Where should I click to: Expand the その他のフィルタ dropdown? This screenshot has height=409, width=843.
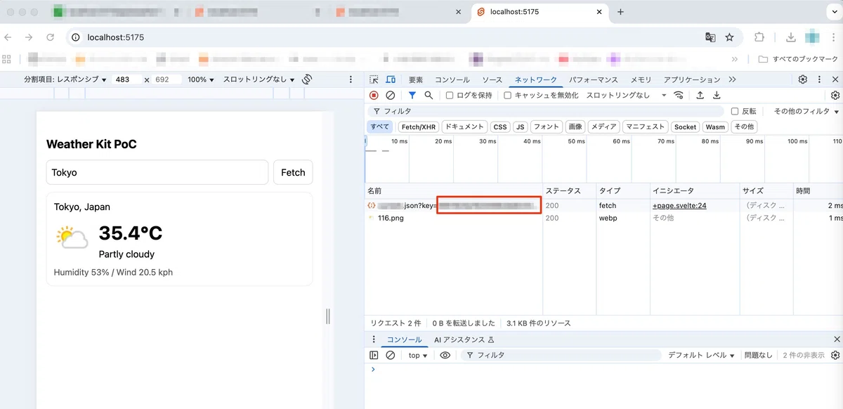coord(806,111)
